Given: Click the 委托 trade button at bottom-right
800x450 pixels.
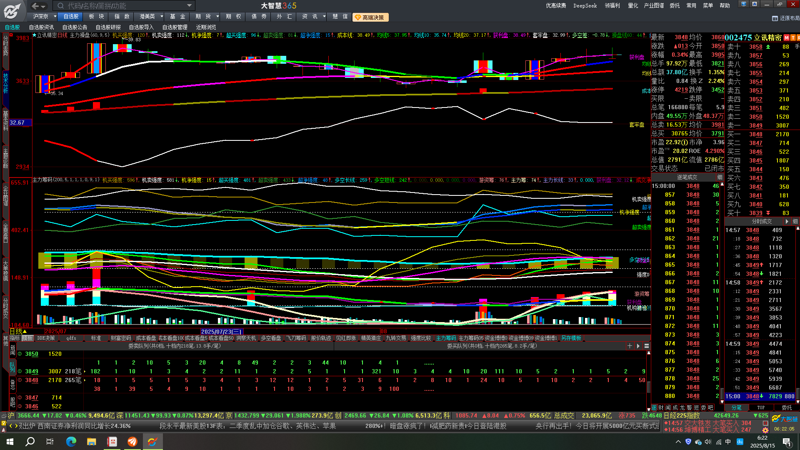Looking at the screenshot, I should (787, 407).
